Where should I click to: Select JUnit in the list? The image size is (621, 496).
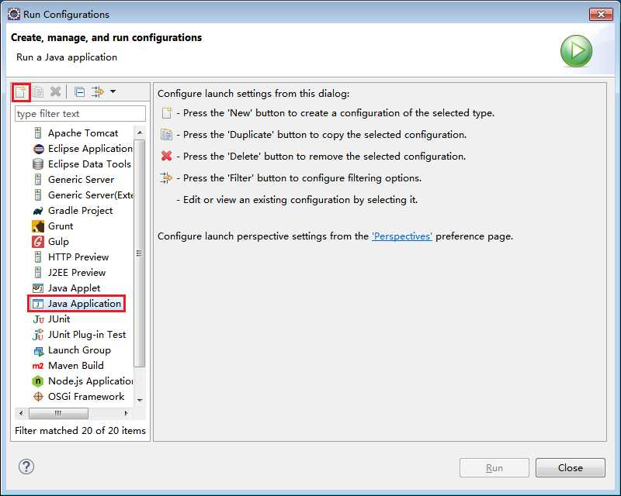[59, 319]
